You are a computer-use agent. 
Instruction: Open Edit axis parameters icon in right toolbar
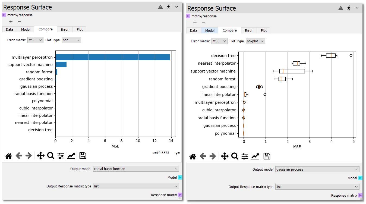[255, 156]
